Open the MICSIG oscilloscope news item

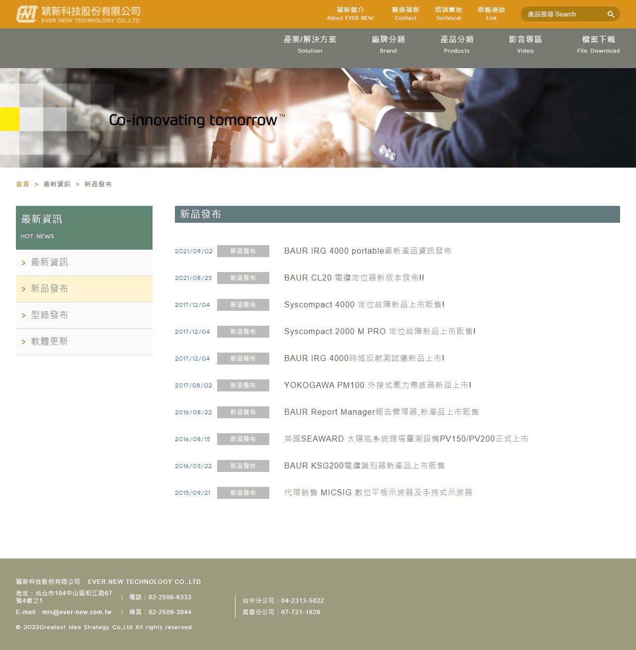[378, 493]
